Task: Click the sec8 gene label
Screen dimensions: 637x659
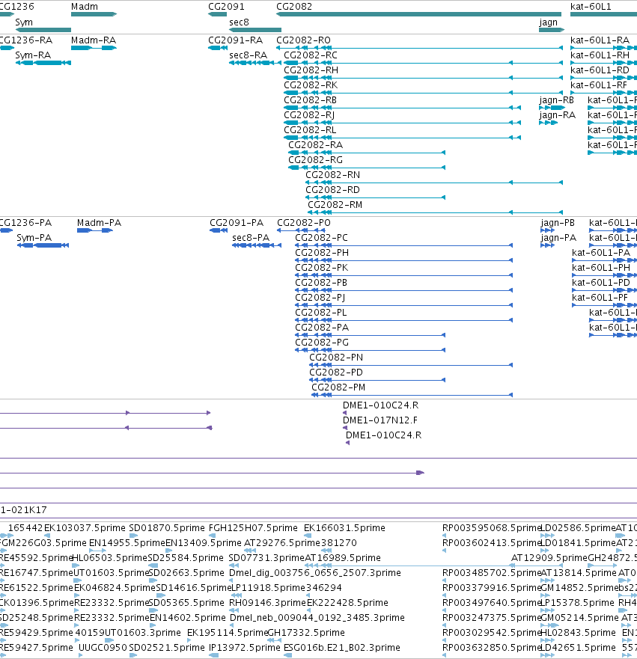Action: pyautogui.click(x=239, y=22)
